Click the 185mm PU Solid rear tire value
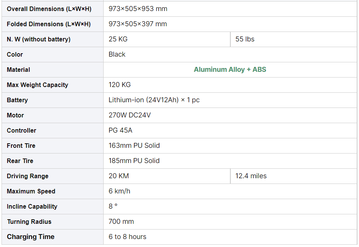 (x=134, y=161)
